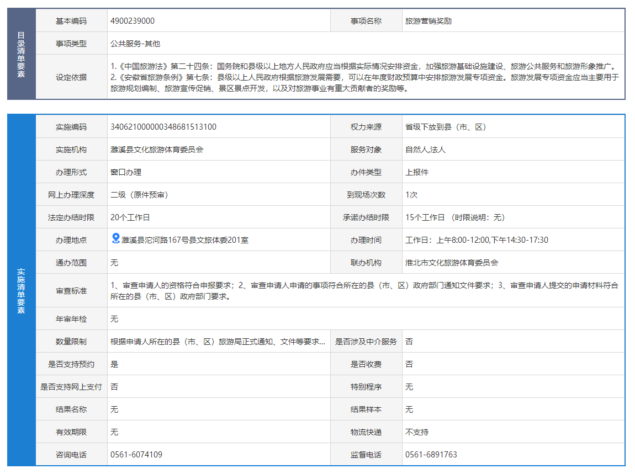The height and width of the screenshot is (474, 635).
Task: Select consultation phone 0561-6074109
Action: [x=136, y=455]
